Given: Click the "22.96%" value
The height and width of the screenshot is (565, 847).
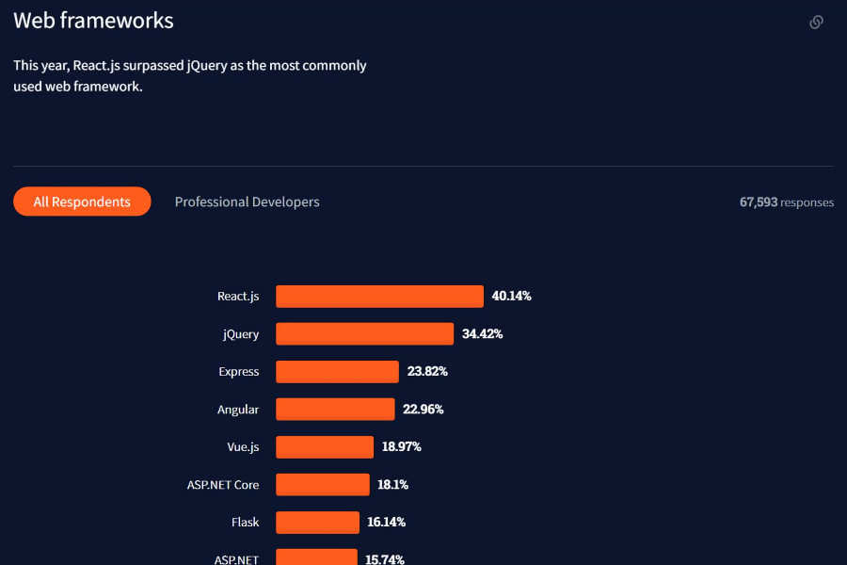Looking at the screenshot, I should coord(423,410).
